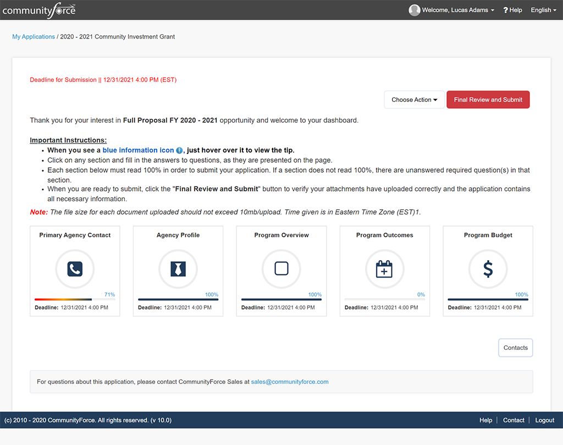Open the My Applications breadcrumb link
Viewport: 563px width, 445px height.
34,36
